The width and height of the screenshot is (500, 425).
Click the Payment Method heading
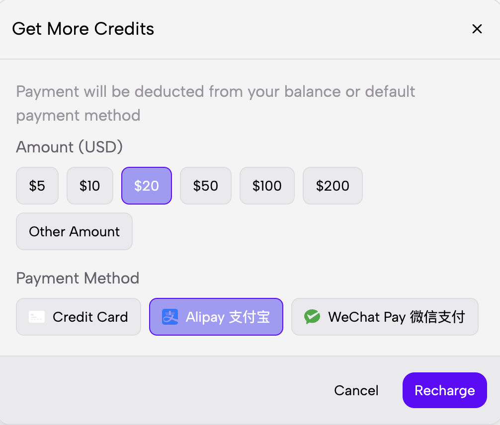[78, 278]
